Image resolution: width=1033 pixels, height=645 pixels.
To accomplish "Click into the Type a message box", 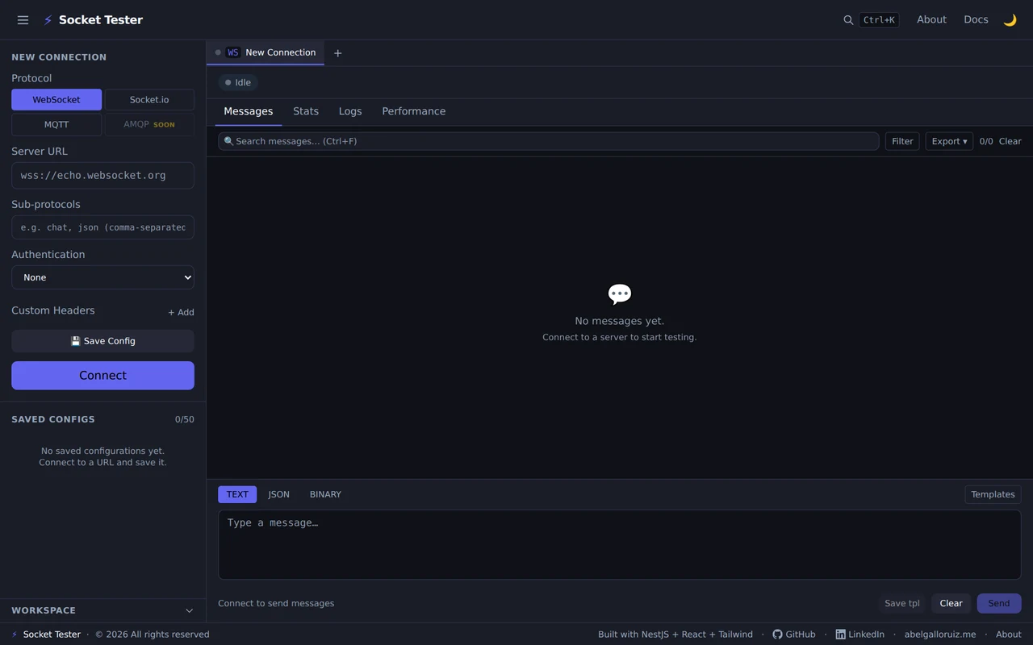I will point(620,544).
